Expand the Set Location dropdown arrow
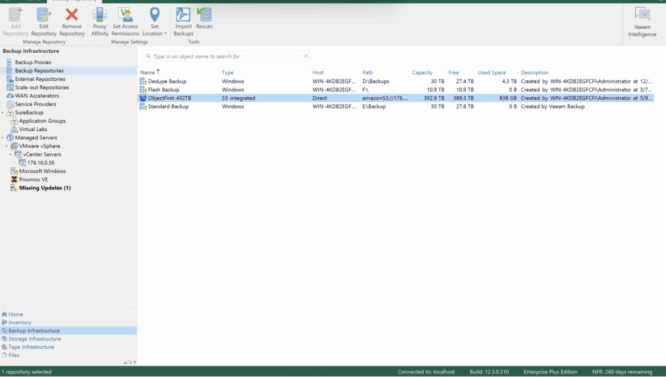 click(x=165, y=34)
